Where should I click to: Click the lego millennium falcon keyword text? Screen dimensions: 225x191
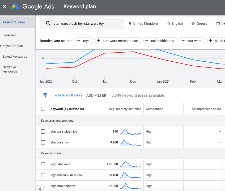[66, 175]
